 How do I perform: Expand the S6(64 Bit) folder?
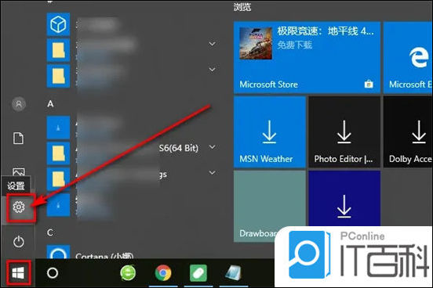point(212,147)
